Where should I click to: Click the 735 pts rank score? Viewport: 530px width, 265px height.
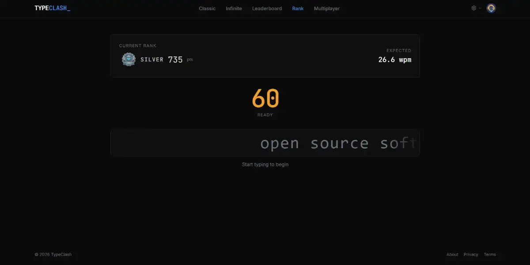click(180, 60)
